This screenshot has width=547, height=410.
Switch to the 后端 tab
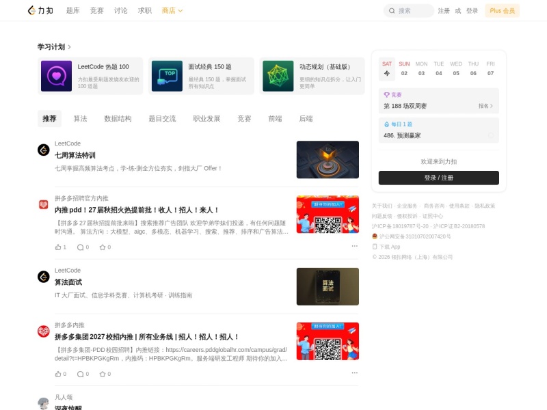pos(306,118)
